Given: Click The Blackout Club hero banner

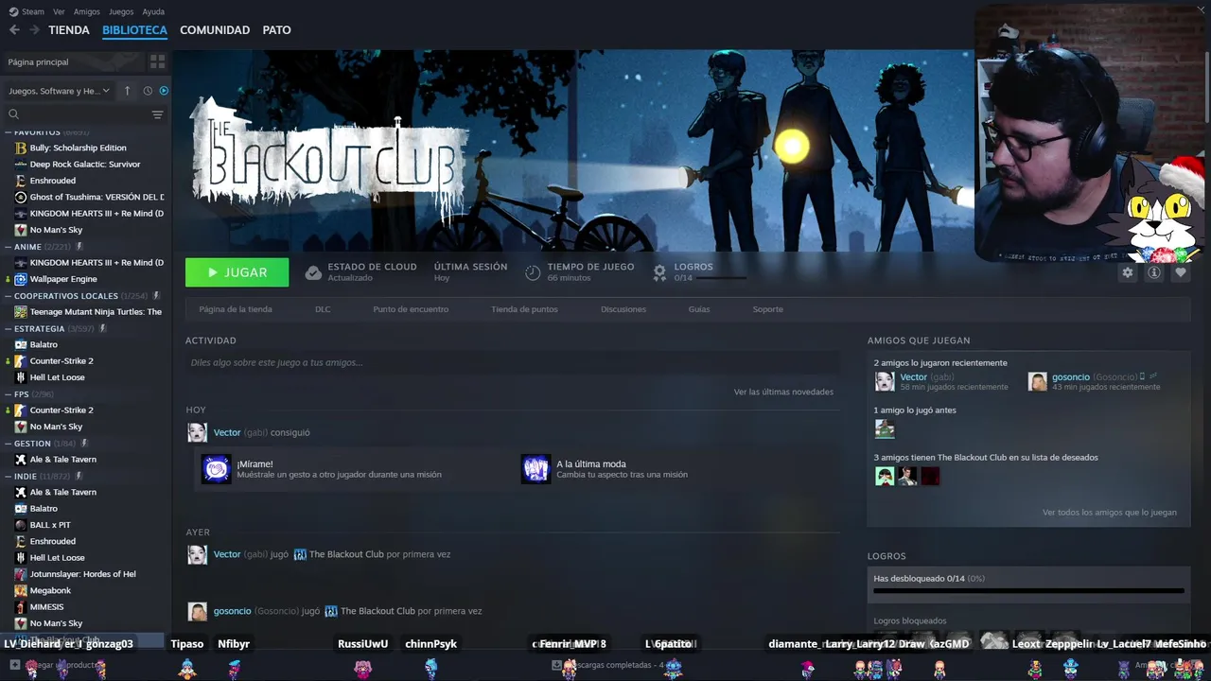Looking at the screenshot, I should click(x=573, y=151).
